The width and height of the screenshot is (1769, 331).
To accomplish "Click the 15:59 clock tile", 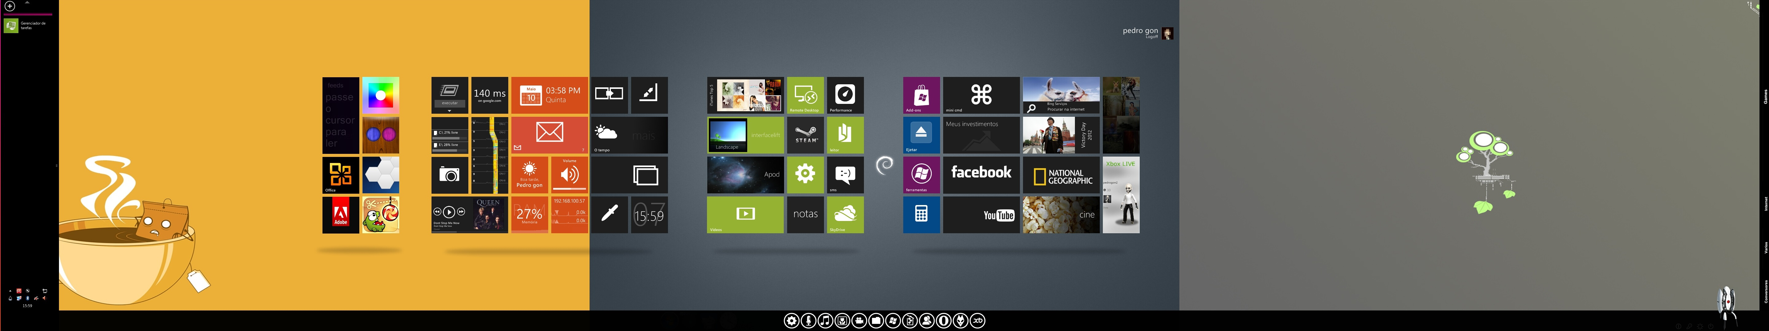I will [x=649, y=215].
